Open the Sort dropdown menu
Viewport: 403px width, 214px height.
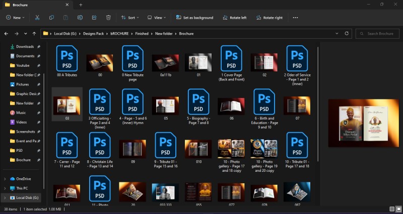point(130,18)
